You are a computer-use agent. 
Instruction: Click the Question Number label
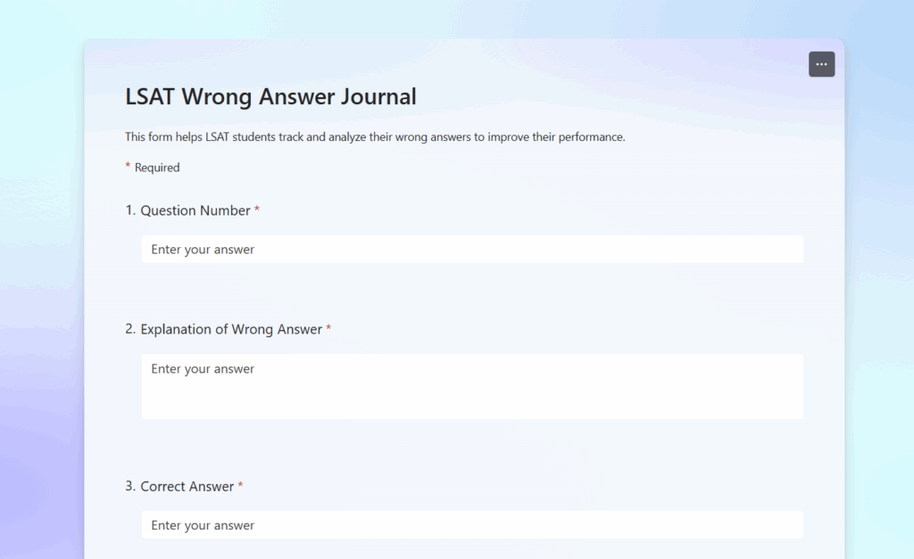coord(195,210)
